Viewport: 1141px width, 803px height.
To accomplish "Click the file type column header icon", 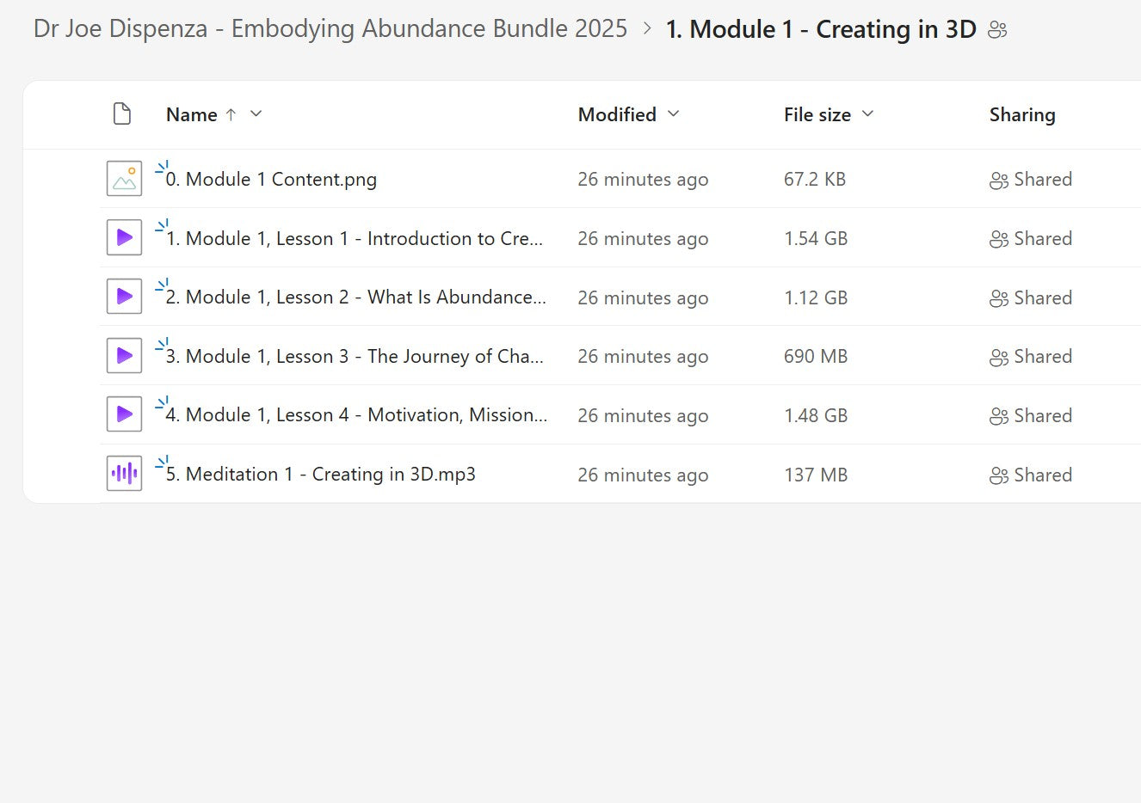I will (122, 114).
